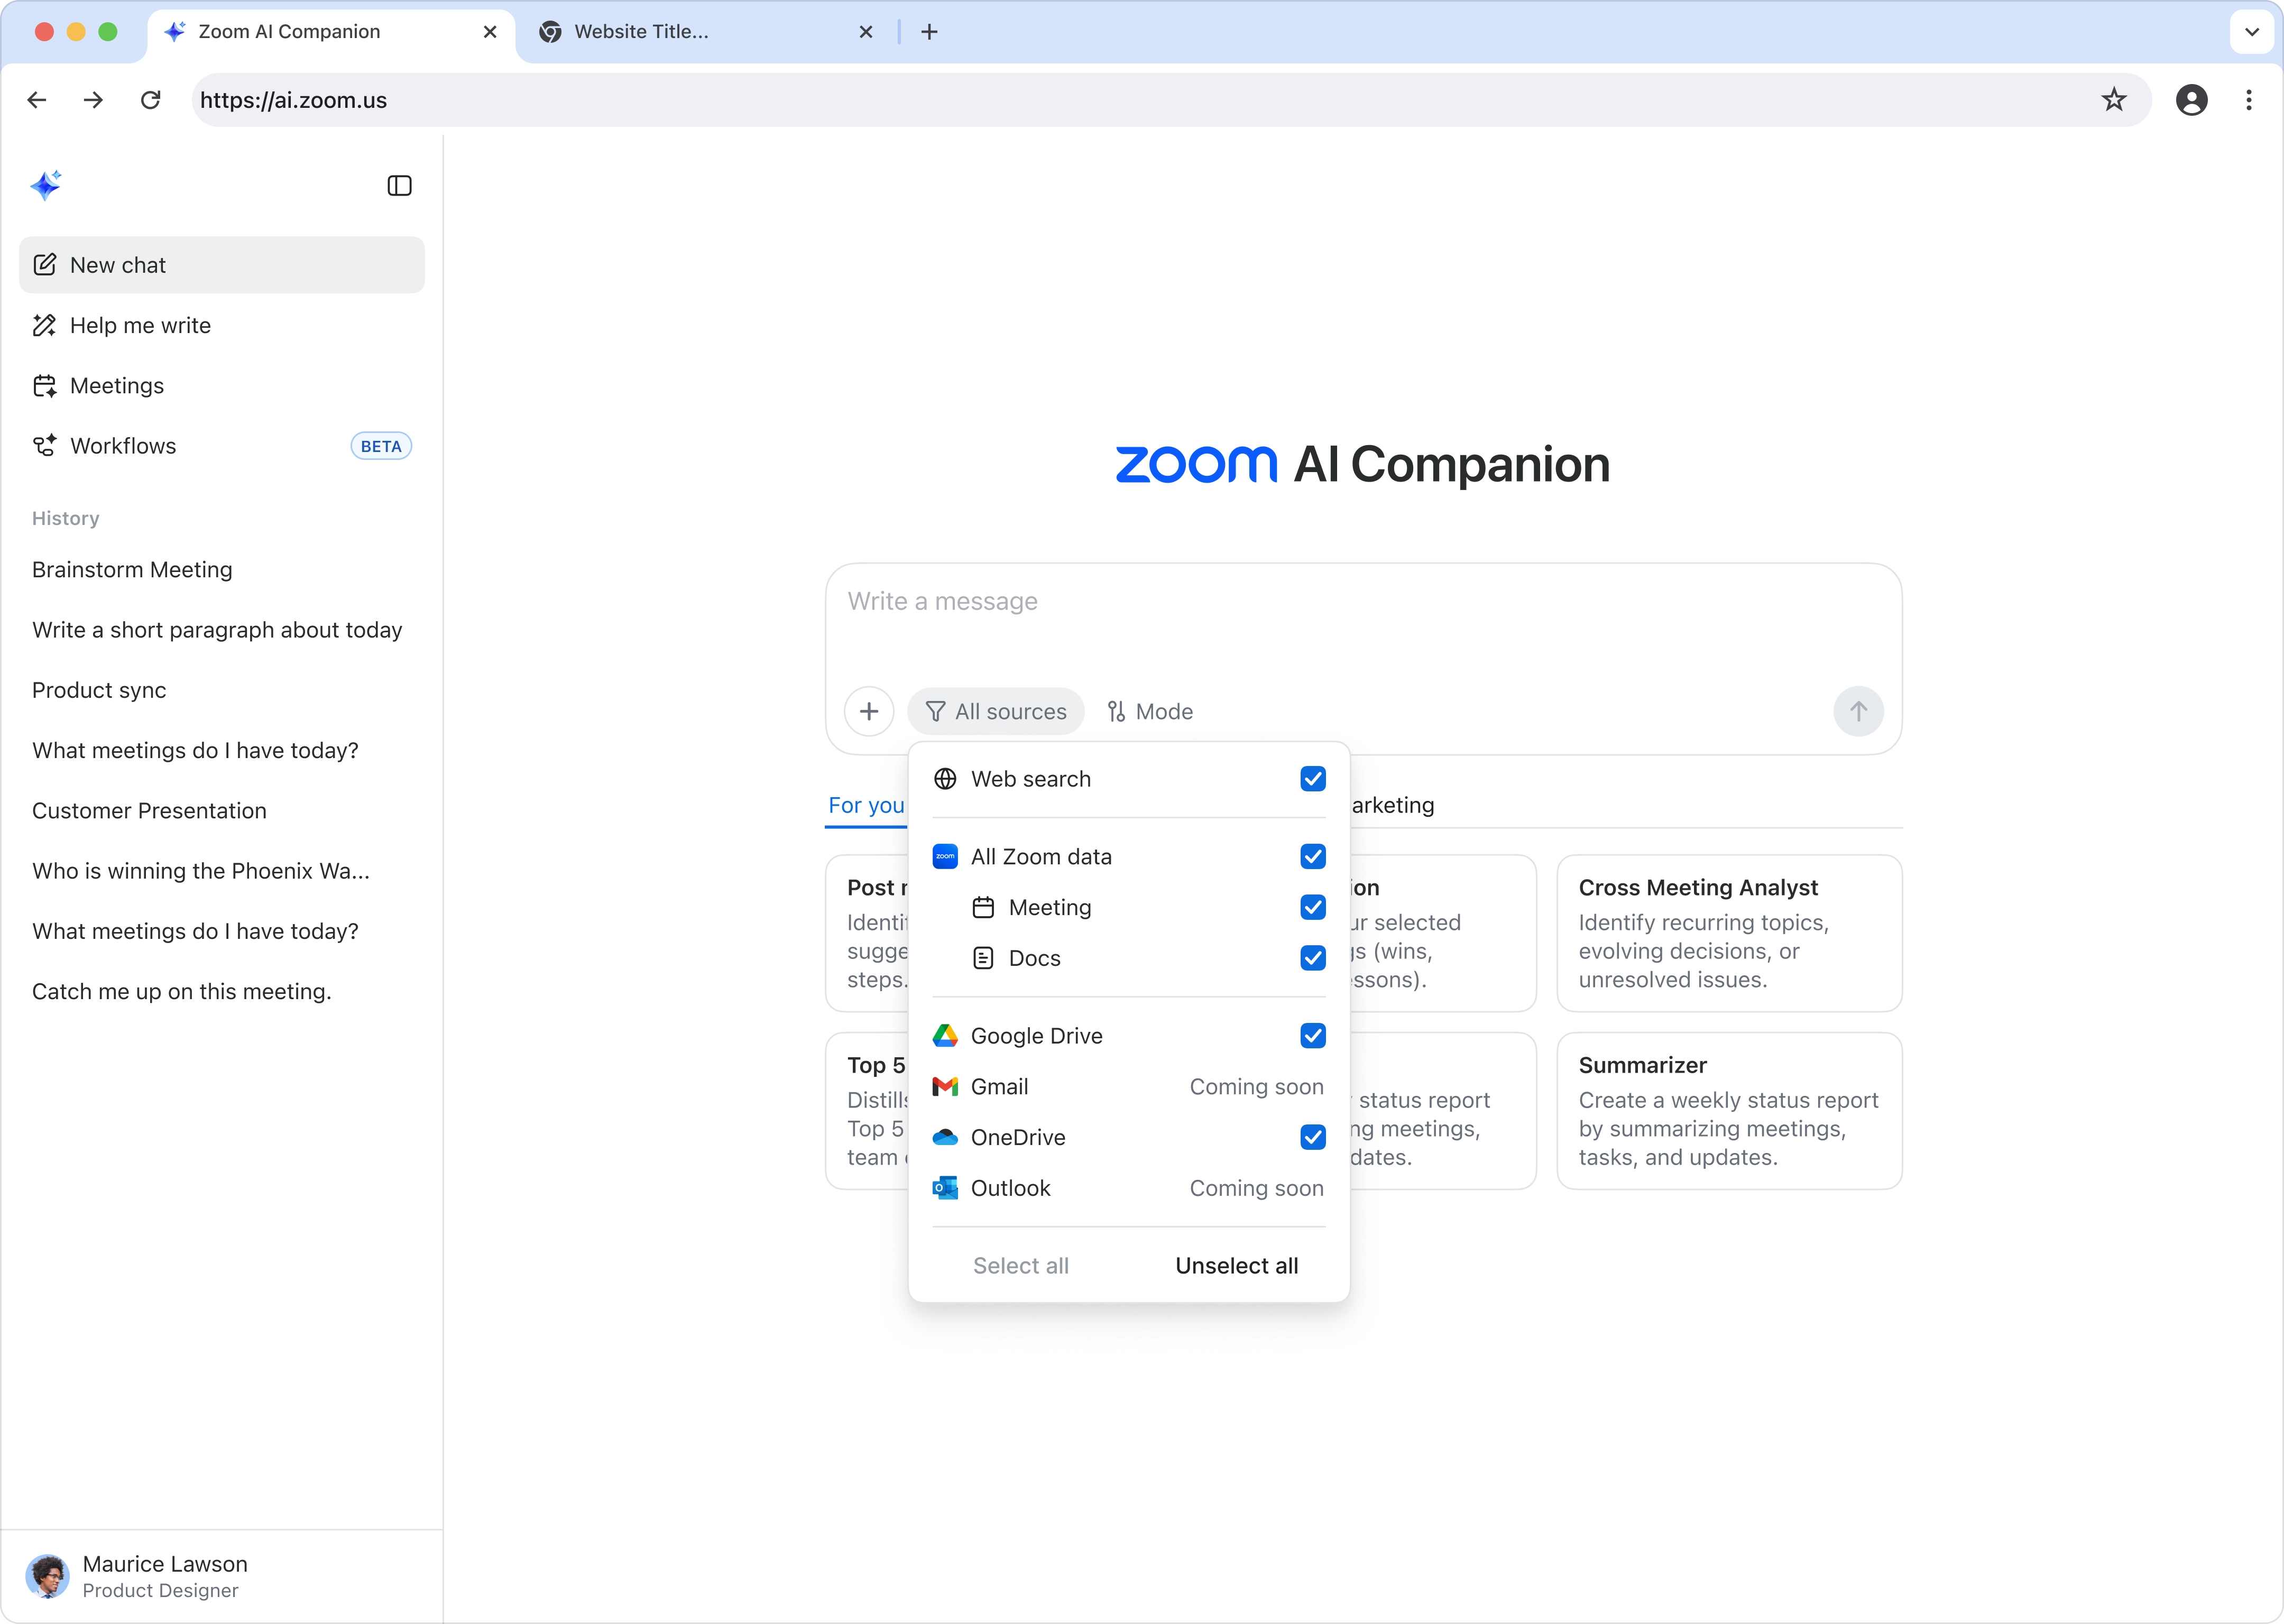Screen dimensions: 2284x1624
Task: Toggle off the OneDrive source
Action: (1312, 1137)
